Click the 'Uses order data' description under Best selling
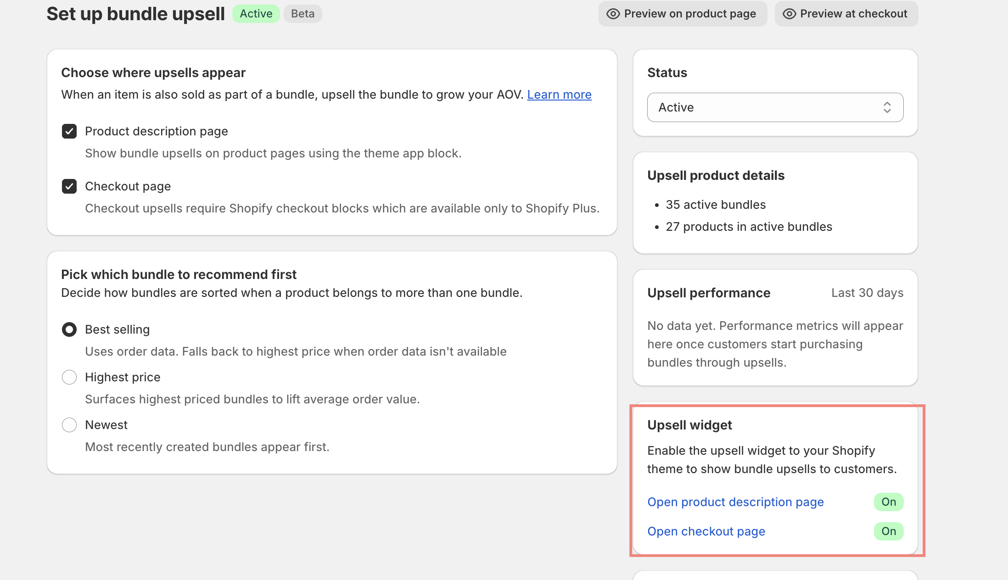Image resolution: width=1008 pixels, height=580 pixels. point(296,351)
